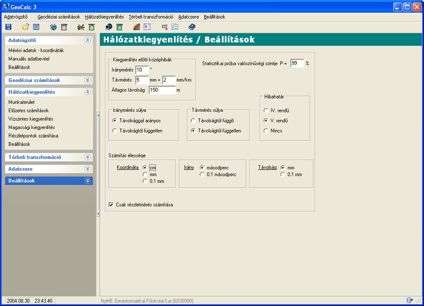Click the Iránymérés input field with 10
Screen dimensions: 424x306
click(x=142, y=70)
